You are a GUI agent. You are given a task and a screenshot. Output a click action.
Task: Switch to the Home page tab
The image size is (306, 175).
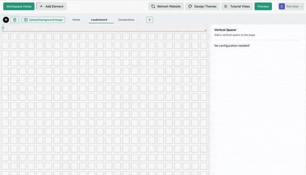76,20
